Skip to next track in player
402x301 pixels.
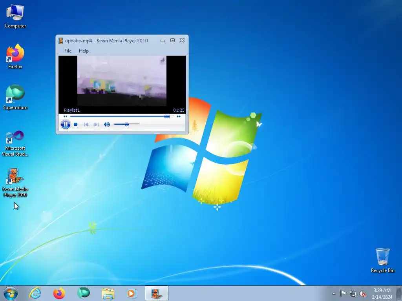click(96, 124)
